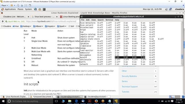Click the Windows volume tray icon

(x=169, y=101)
